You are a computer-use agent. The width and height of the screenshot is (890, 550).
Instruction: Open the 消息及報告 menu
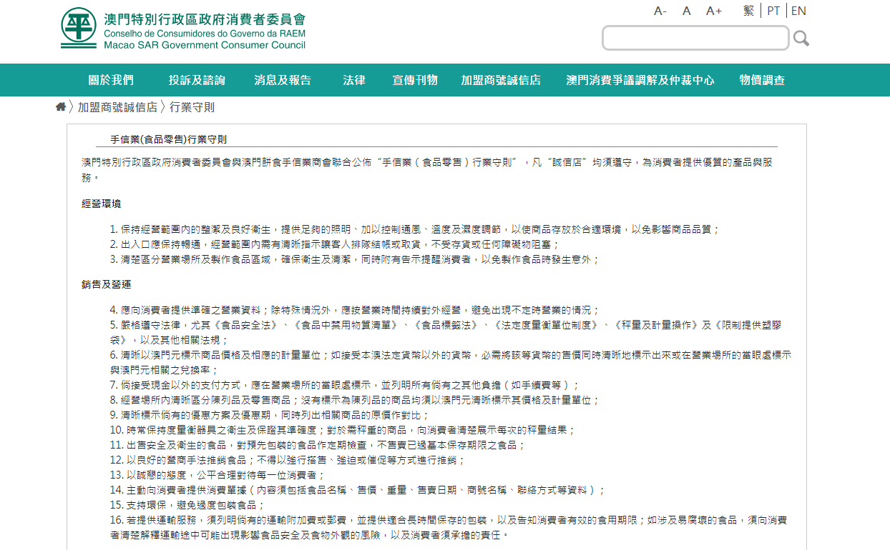point(283,80)
